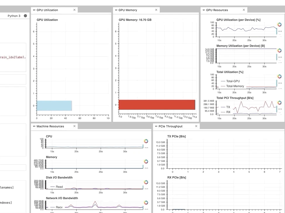285x213 pixels.
Task: Click Bokeh logo on Total Utilization chart
Action: pyautogui.click(x=279, y=77)
